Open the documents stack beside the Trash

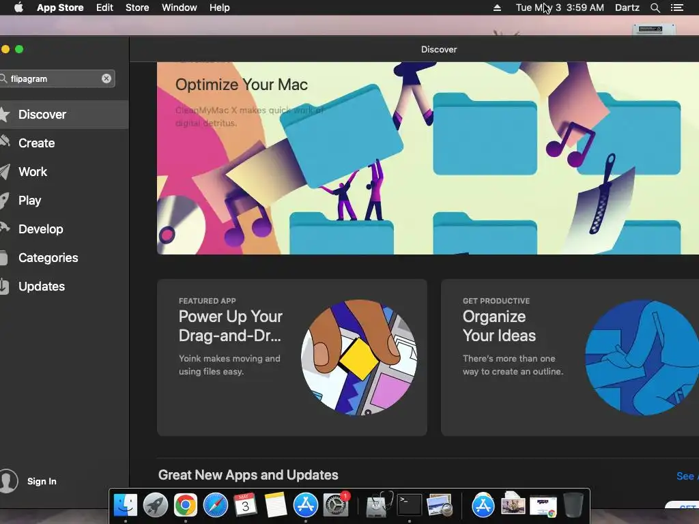[x=543, y=506]
